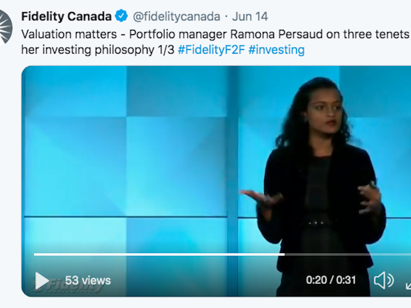
Task: Play the video with the triangle button
Action: (41, 280)
